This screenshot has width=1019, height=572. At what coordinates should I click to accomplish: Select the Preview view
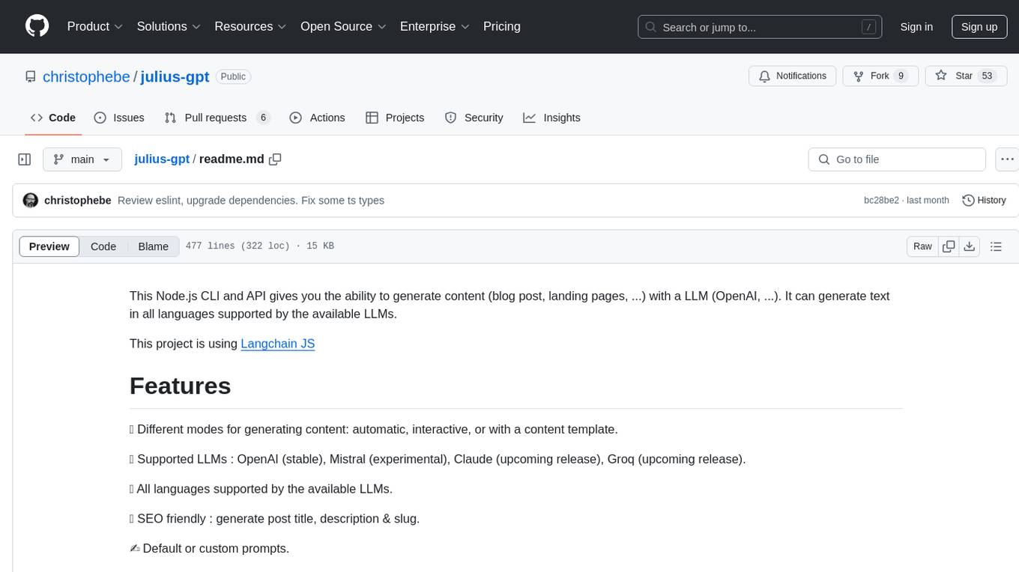pos(49,246)
